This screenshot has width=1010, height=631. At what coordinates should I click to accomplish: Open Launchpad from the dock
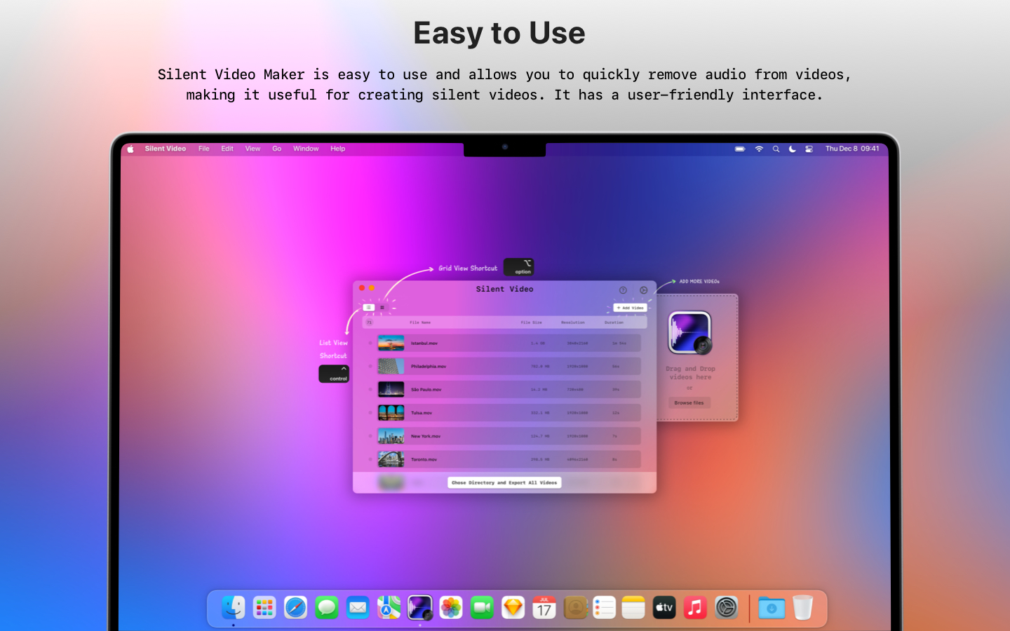(x=264, y=607)
